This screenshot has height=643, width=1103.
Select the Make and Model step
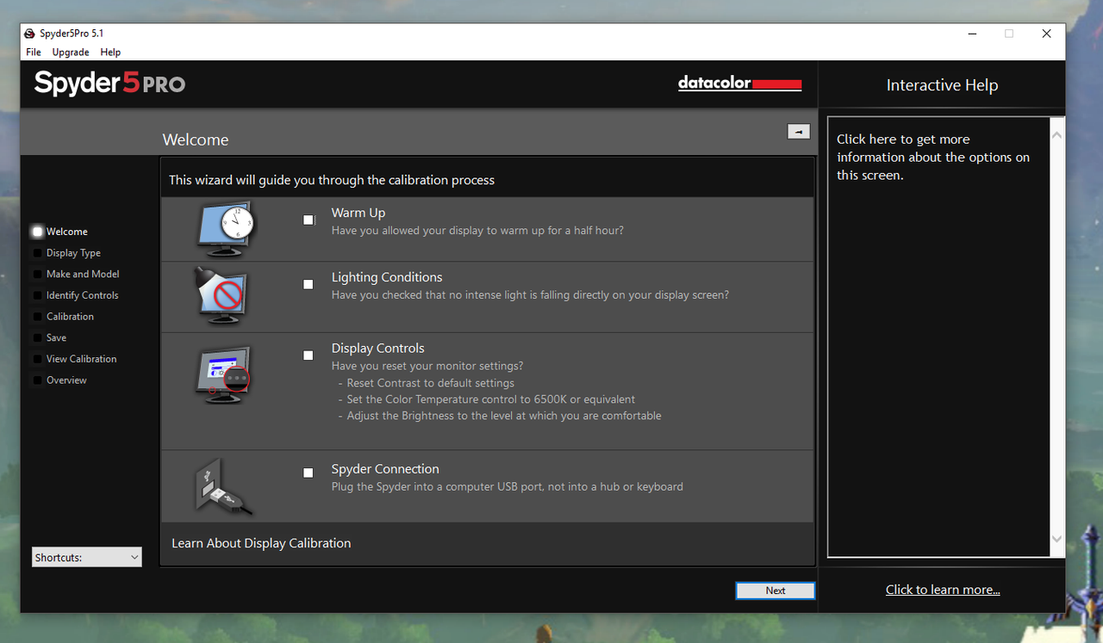(77, 274)
